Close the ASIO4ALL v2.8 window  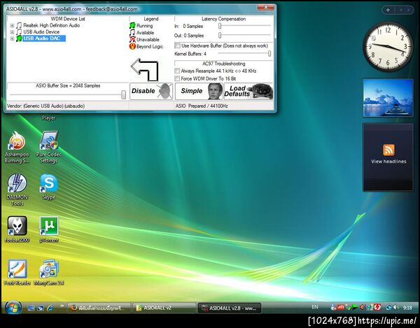tap(266, 8)
